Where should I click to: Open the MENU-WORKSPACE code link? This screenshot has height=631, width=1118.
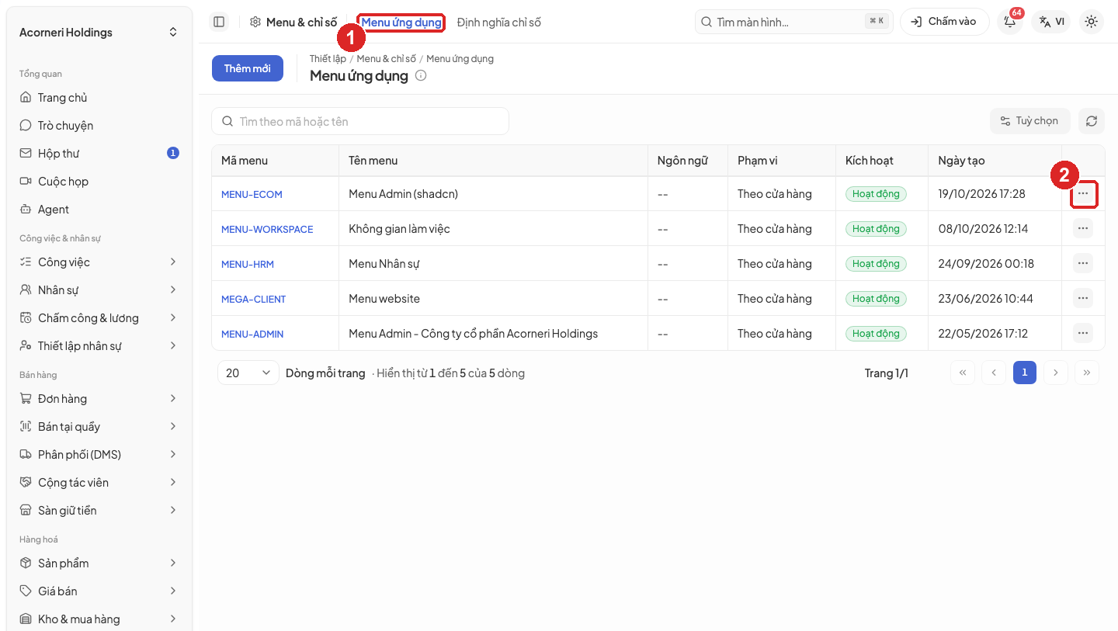[267, 229]
